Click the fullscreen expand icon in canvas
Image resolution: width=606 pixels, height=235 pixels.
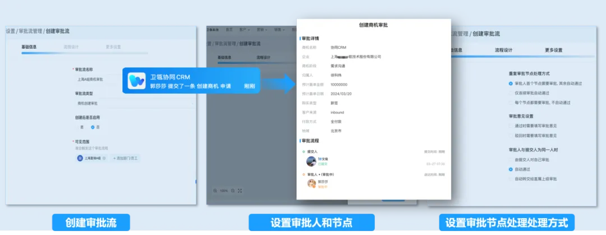[240, 191]
